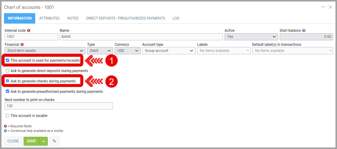Enable Ask to generate direct deposits

point(8,71)
